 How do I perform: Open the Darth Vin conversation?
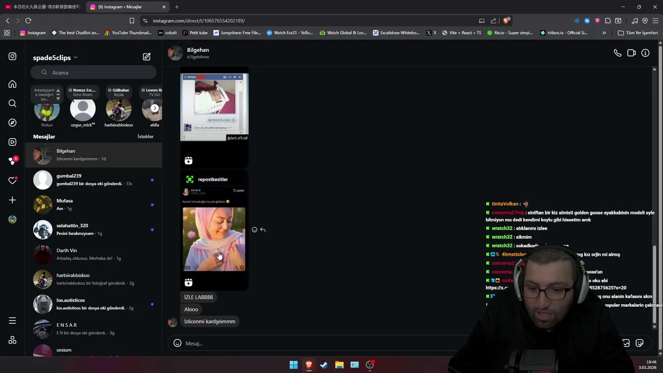point(94,254)
